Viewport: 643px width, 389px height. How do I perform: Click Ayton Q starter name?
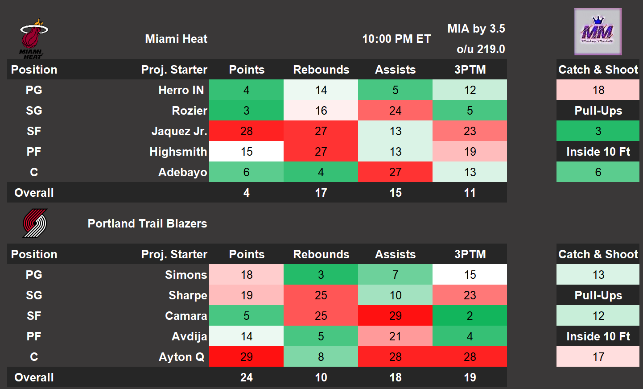pyautogui.click(x=181, y=357)
